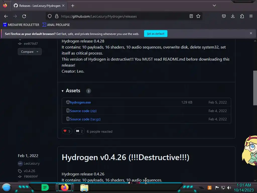The height and width of the screenshot is (193, 257).
Task: Click the heart reaction with 5
Action: tap(67, 131)
